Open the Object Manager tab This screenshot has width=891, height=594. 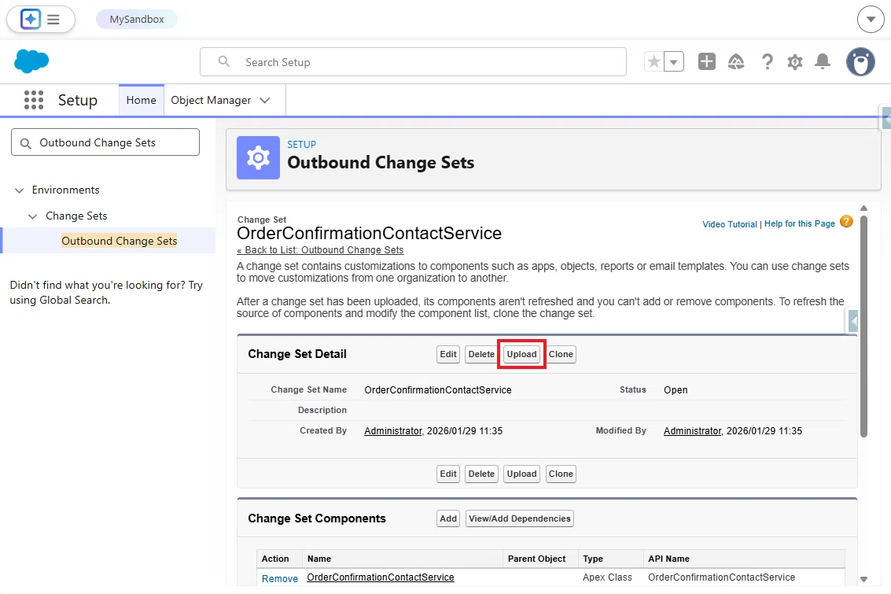pyautogui.click(x=211, y=100)
